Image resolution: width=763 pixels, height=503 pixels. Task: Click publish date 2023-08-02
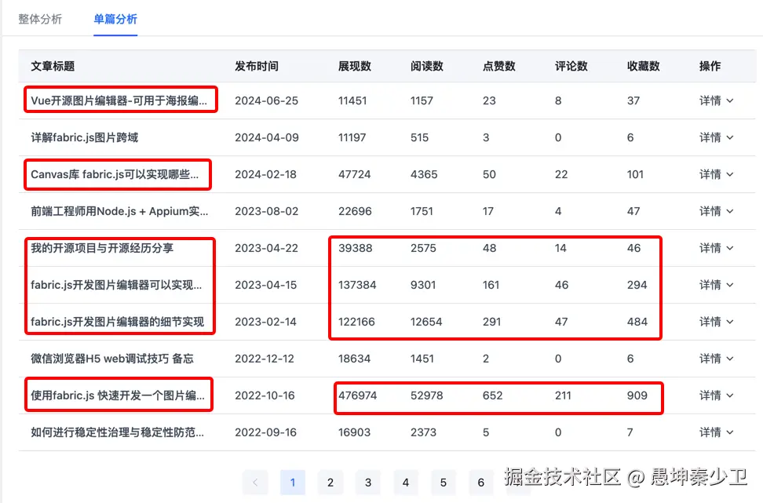click(266, 211)
